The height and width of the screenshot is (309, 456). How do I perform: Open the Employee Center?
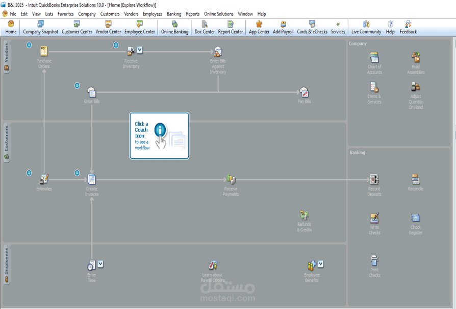(x=140, y=28)
